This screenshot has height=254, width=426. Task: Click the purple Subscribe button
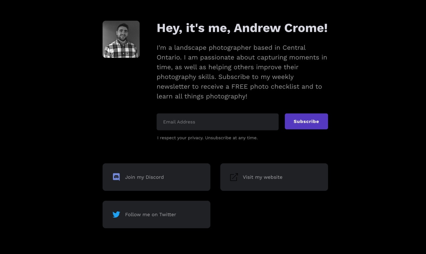306,121
